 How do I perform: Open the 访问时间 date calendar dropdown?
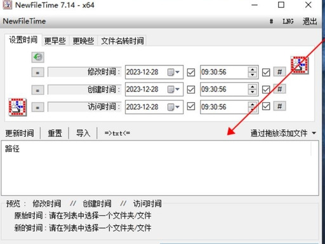coord(173,107)
